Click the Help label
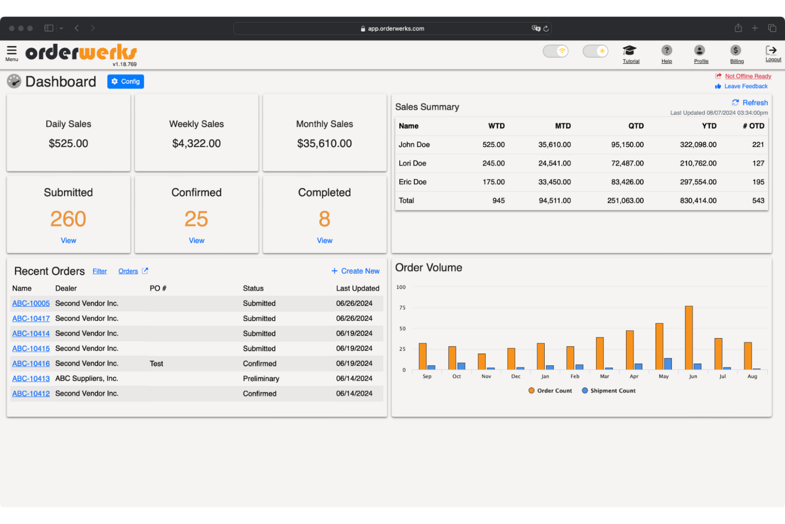This screenshot has width=785, height=524. coord(667,62)
